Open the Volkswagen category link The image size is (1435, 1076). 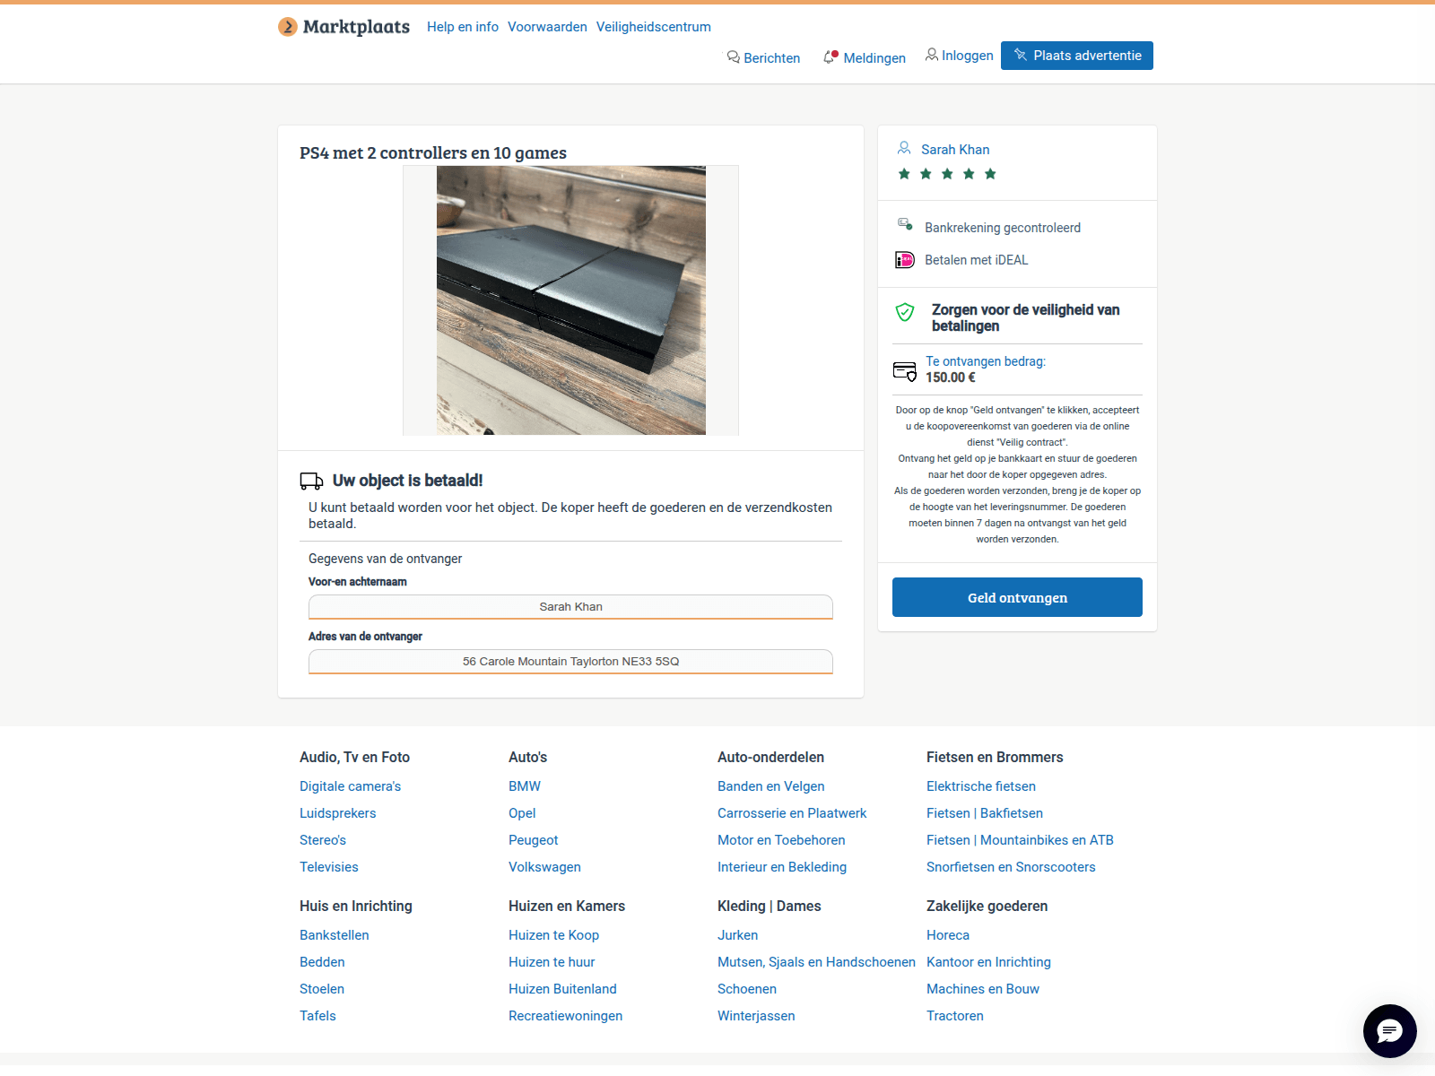[544, 867]
